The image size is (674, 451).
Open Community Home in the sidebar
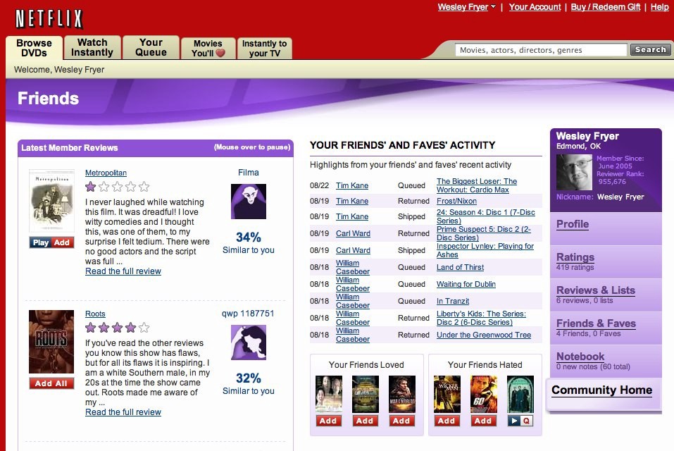[x=601, y=390]
